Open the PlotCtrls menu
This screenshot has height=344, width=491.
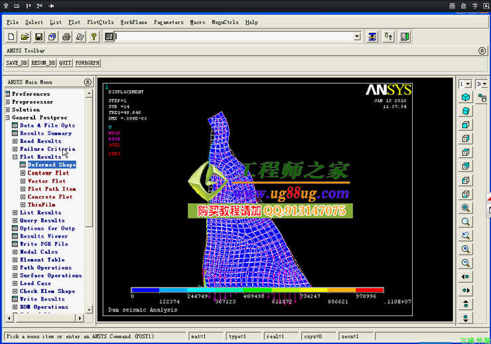click(100, 22)
